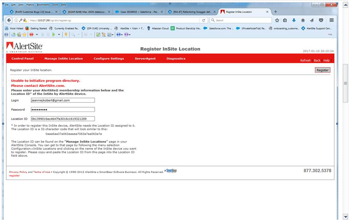Open Control Panel in red navigation bar
Viewport: 350px width, 222px height.
pos(22,58)
